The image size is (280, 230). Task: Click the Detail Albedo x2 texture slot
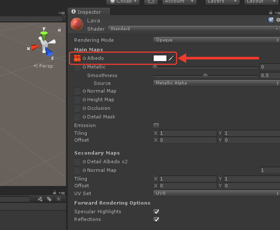coord(77,162)
